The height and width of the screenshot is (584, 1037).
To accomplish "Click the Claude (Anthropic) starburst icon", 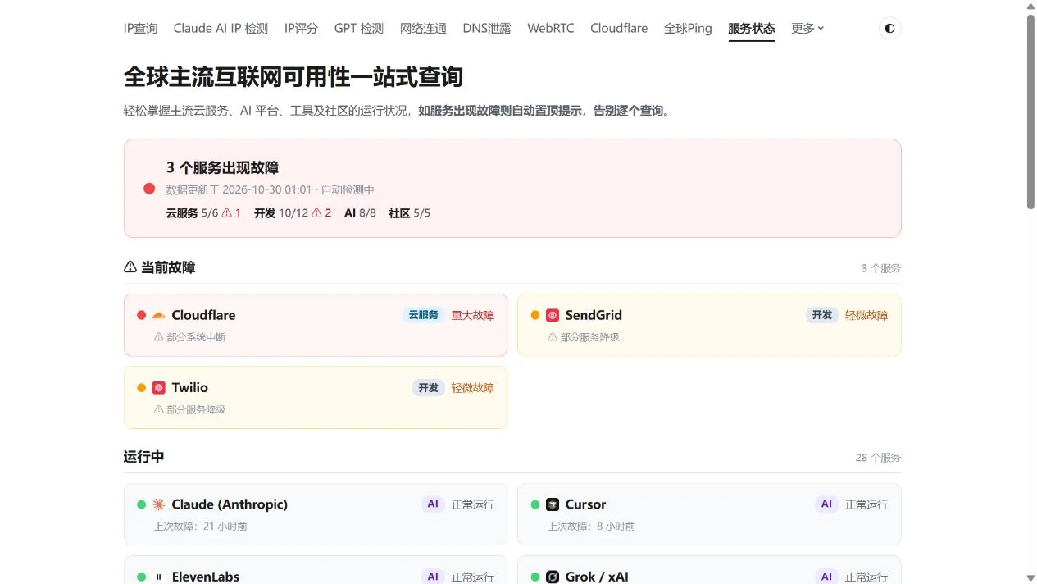I will [x=159, y=504].
